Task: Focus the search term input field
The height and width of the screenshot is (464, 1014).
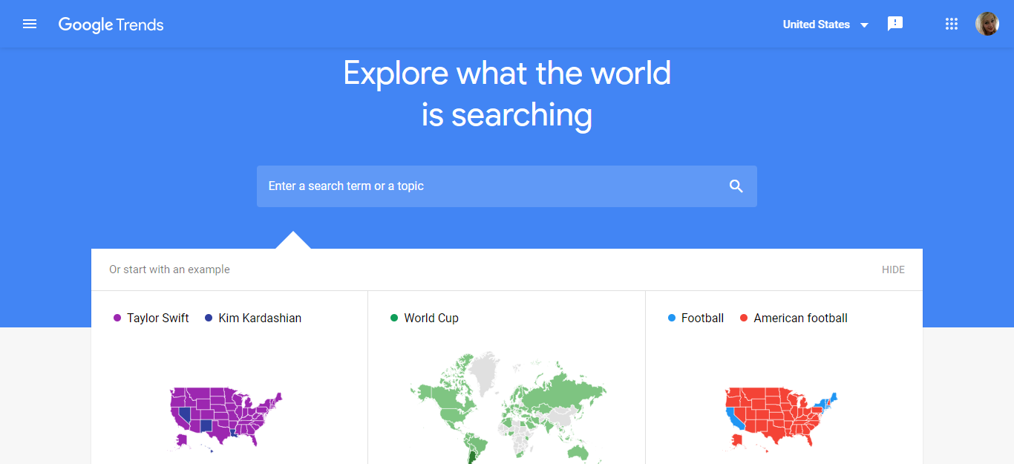Action: click(x=490, y=186)
